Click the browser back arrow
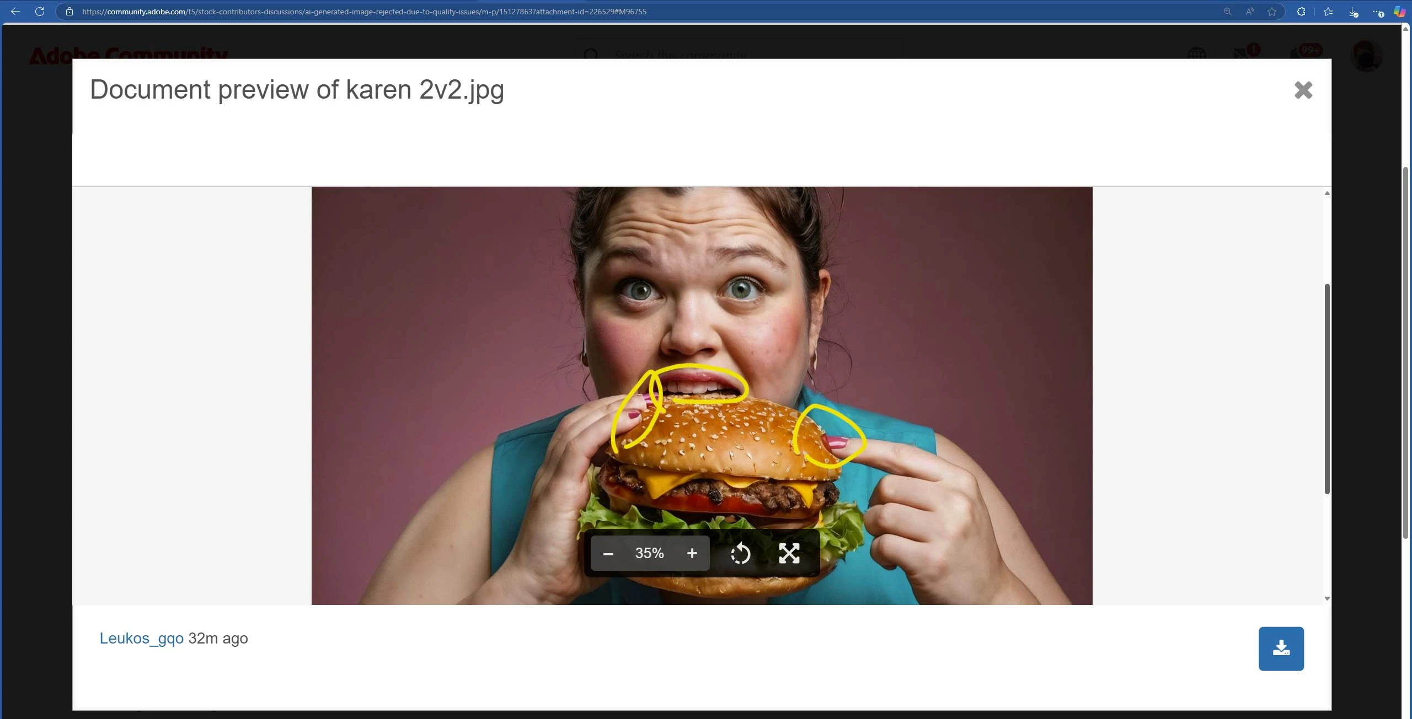This screenshot has width=1412, height=719. coord(15,12)
